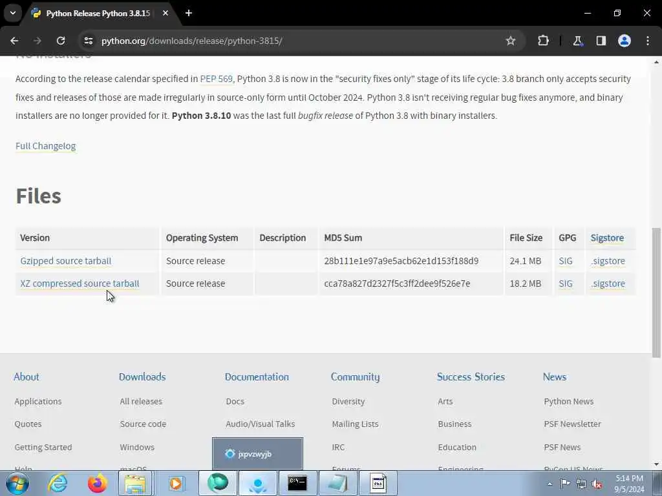The image size is (662, 496).
Task: Open the Applications footer link
Action: (x=38, y=401)
